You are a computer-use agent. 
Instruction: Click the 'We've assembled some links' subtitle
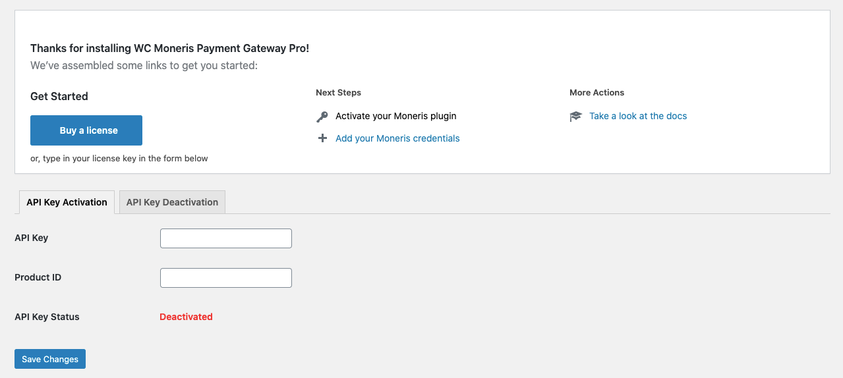tap(144, 66)
